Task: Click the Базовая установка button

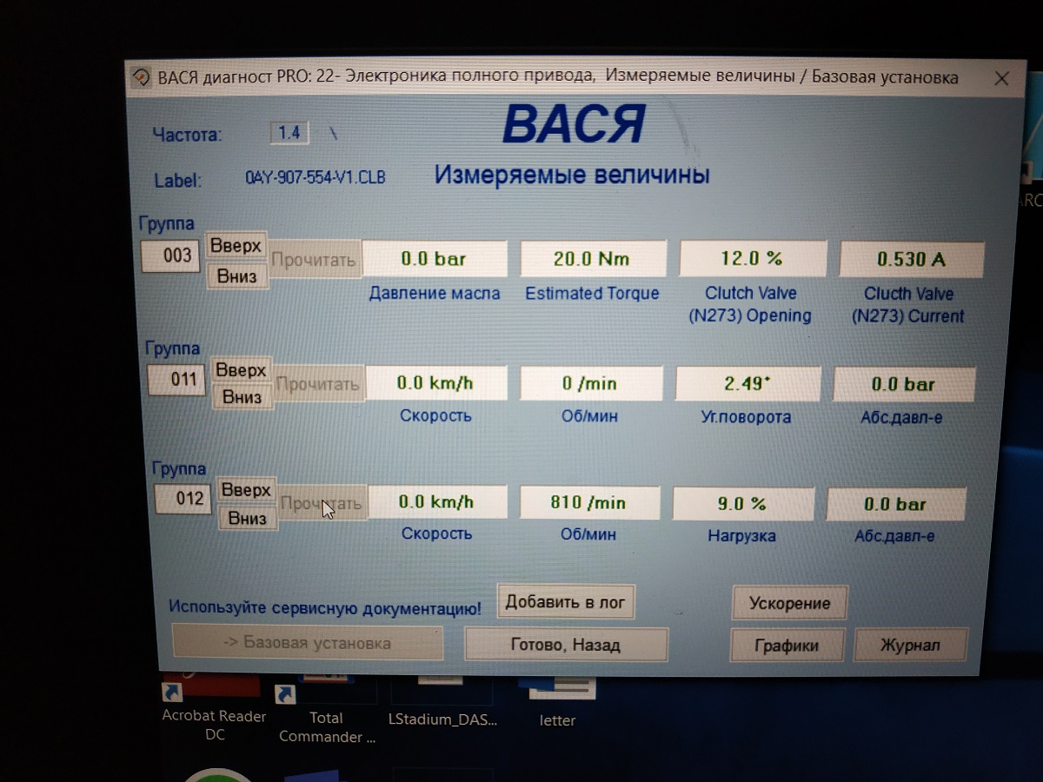Action: coord(308,644)
